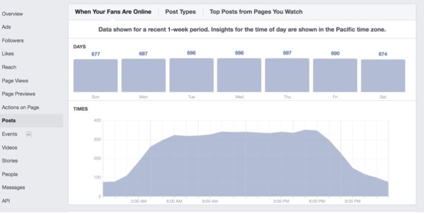
Task: Open Stories insights
Action: coord(9,161)
